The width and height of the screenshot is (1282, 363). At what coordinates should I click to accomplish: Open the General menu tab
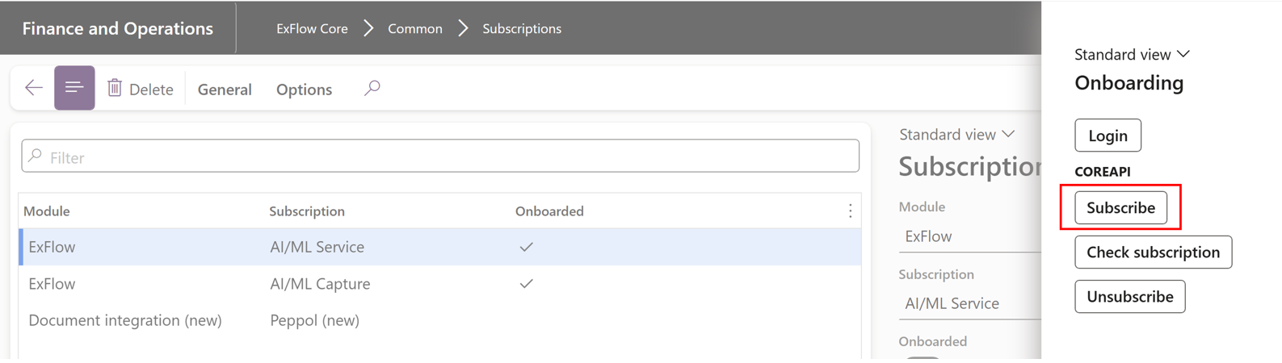click(225, 90)
